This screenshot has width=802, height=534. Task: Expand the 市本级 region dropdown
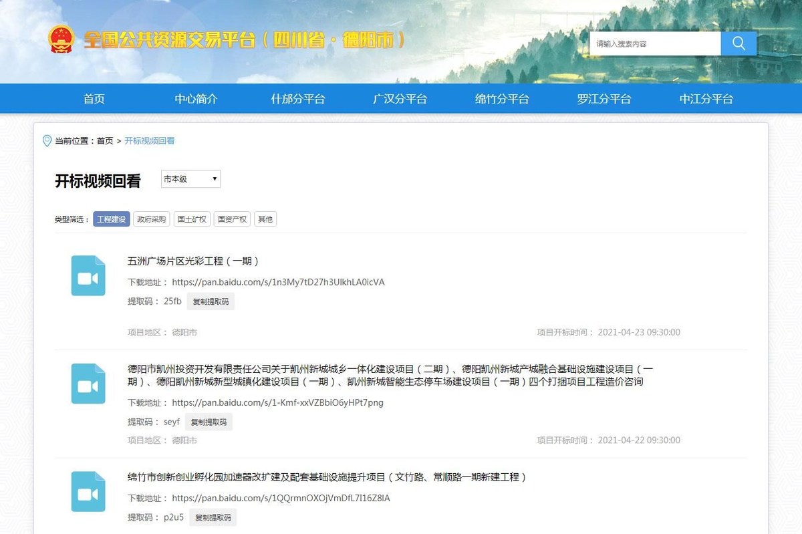190,179
